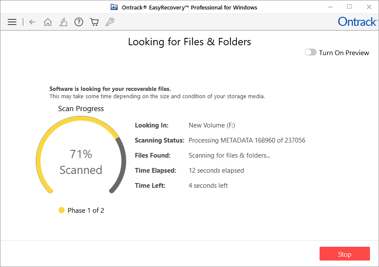Image resolution: width=379 pixels, height=267 pixels.
Task: Click the yellow Phase 1 of 2 dot
Action: pos(62,210)
